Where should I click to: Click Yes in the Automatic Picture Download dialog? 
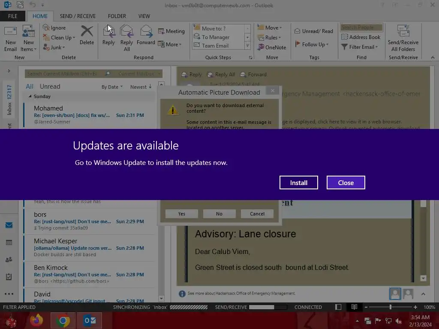point(182,214)
